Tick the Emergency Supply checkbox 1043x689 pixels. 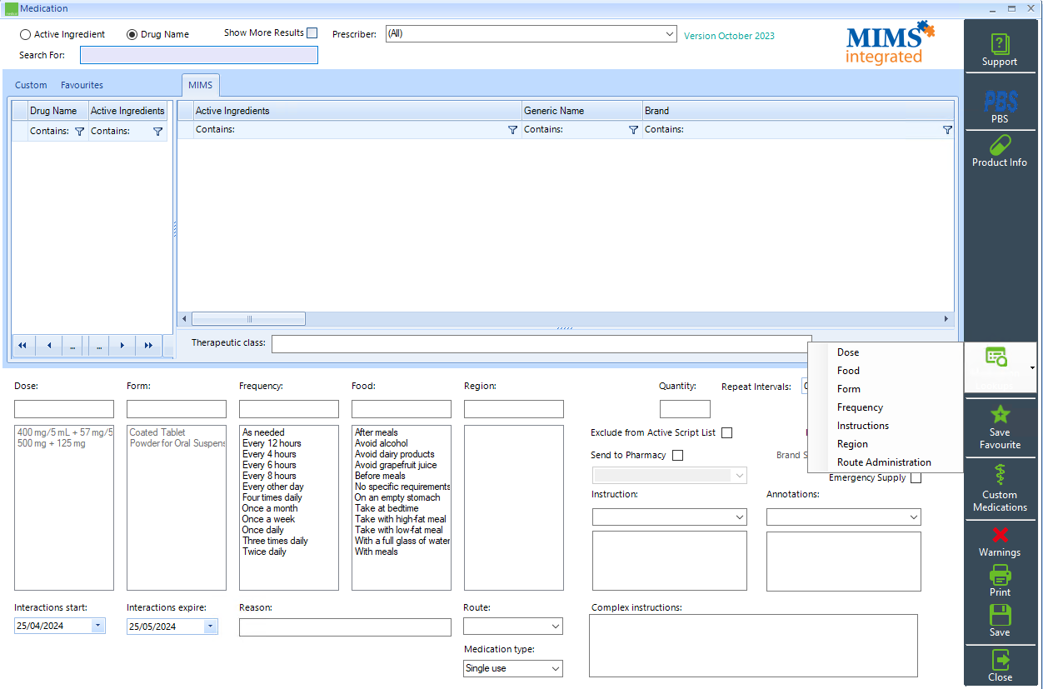tap(916, 478)
